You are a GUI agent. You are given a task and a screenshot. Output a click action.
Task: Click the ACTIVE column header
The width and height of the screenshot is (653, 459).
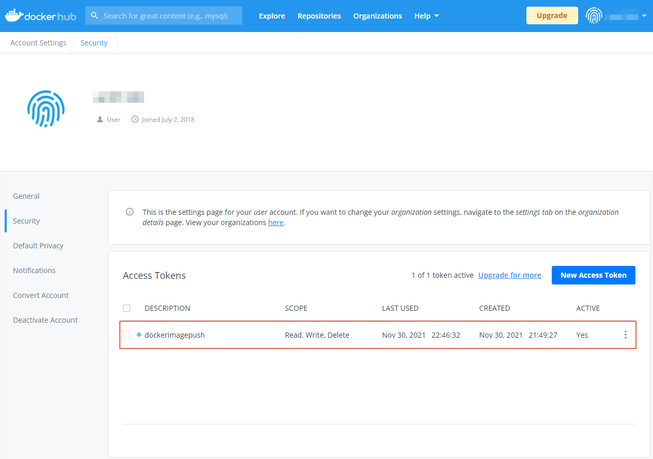588,308
